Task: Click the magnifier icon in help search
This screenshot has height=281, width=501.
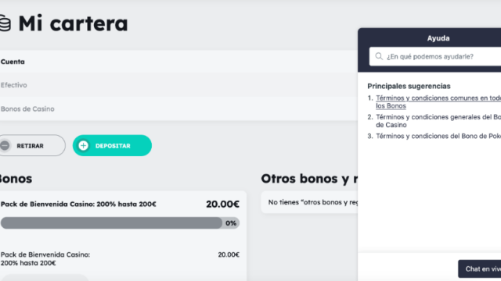Action: point(379,56)
